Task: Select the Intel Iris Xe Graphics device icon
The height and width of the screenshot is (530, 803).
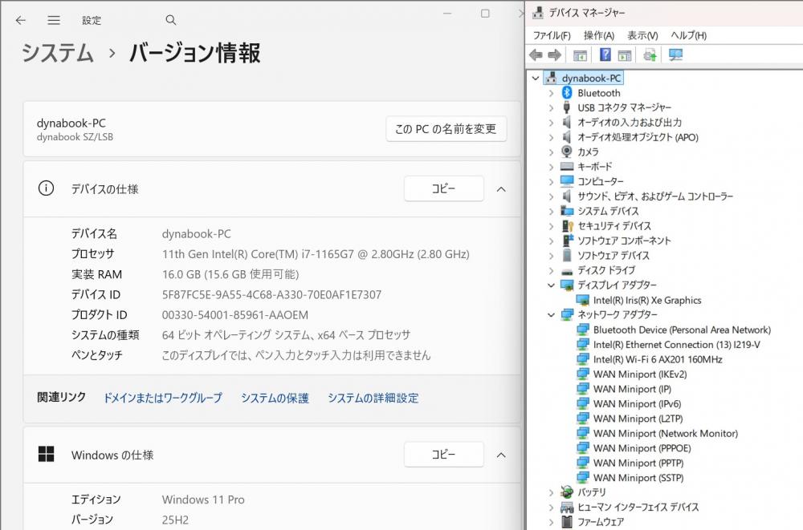Action: (x=584, y=300)
